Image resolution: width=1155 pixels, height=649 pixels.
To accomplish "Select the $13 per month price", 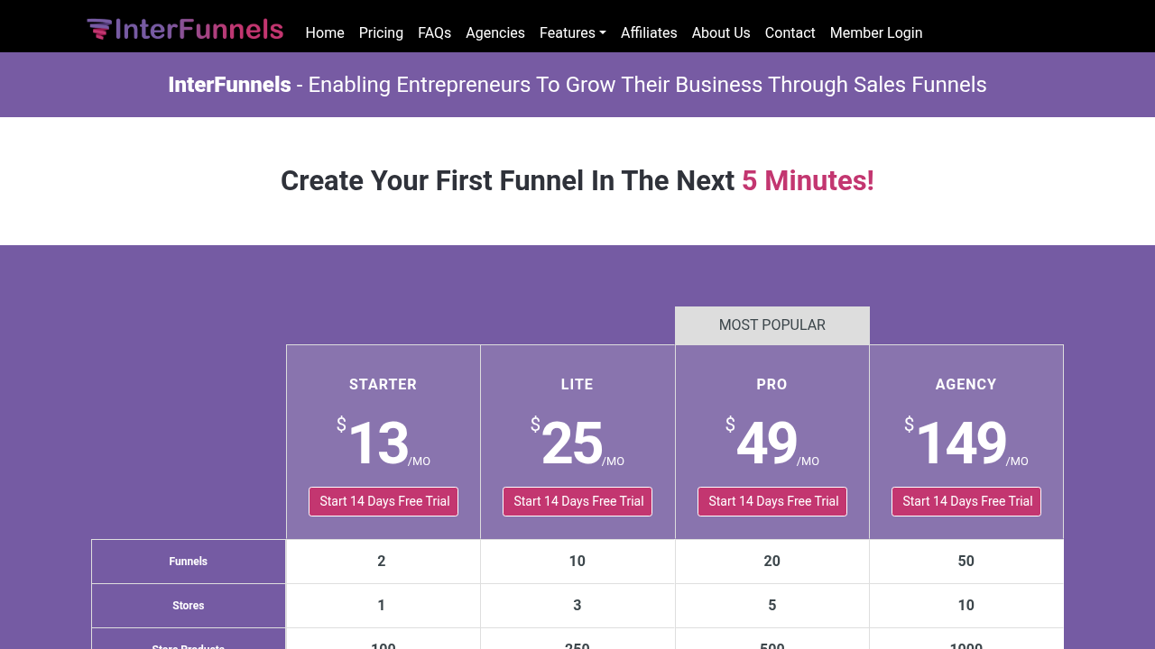I will point(383,442).
